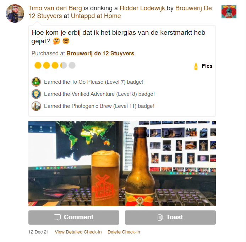Open Timo van den Berg user link
This screenshot has height=242, width=246.
point(55,8)
